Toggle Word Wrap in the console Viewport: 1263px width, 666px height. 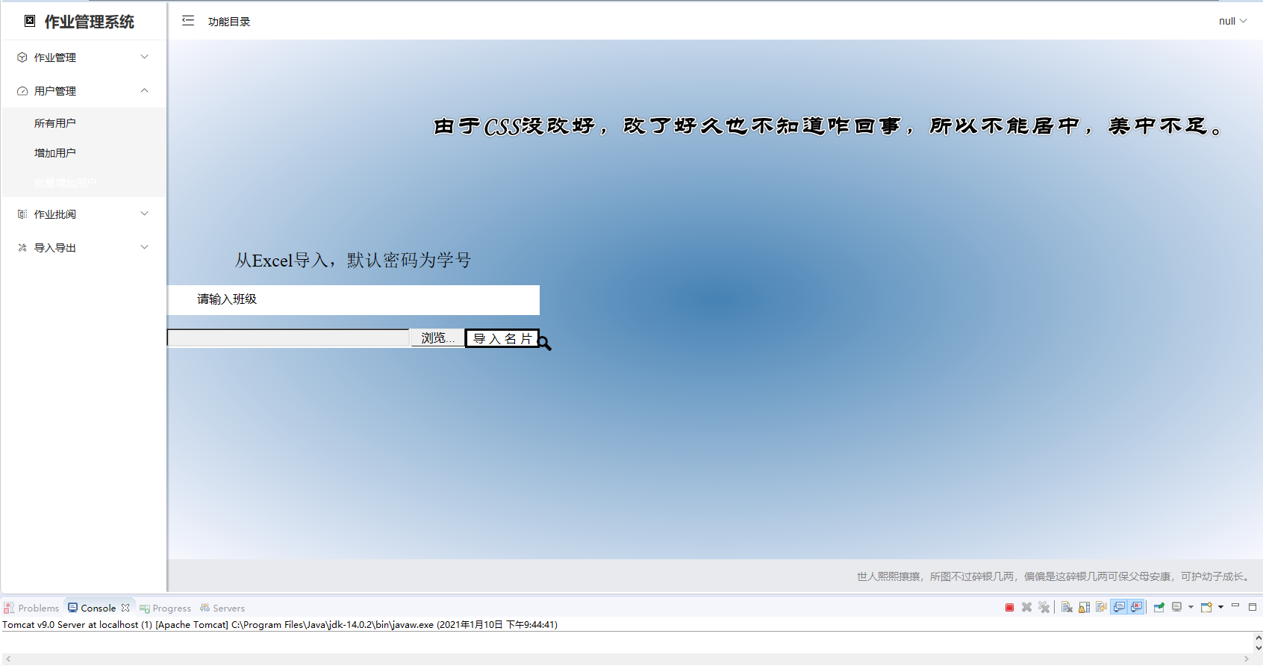pyautogui.click(x=1101, y=607)
